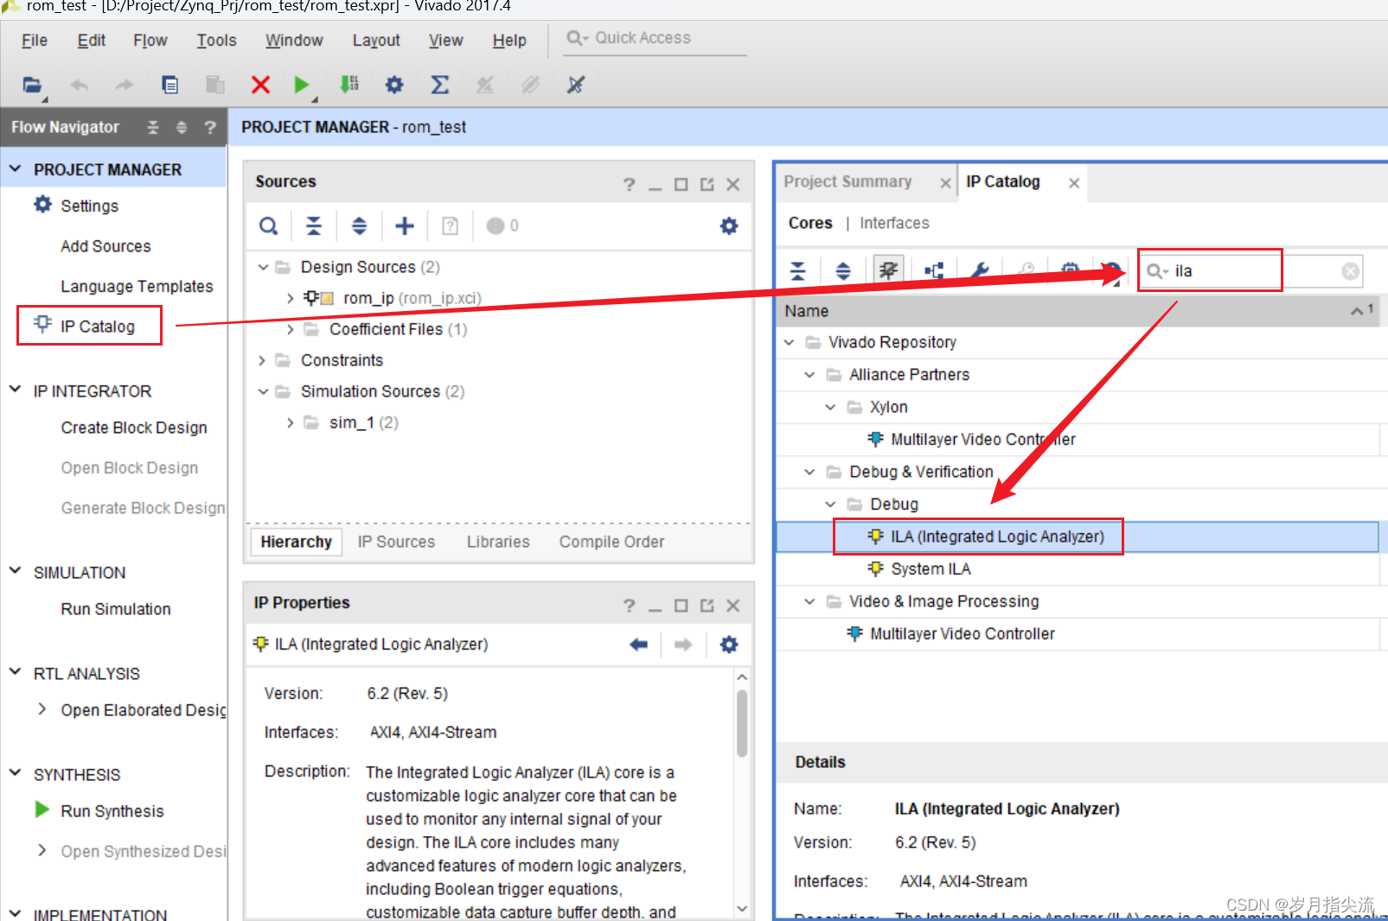Click the IP Catalog search field
This screenshot has height=921, width=1388.
tap(1252, 271)
